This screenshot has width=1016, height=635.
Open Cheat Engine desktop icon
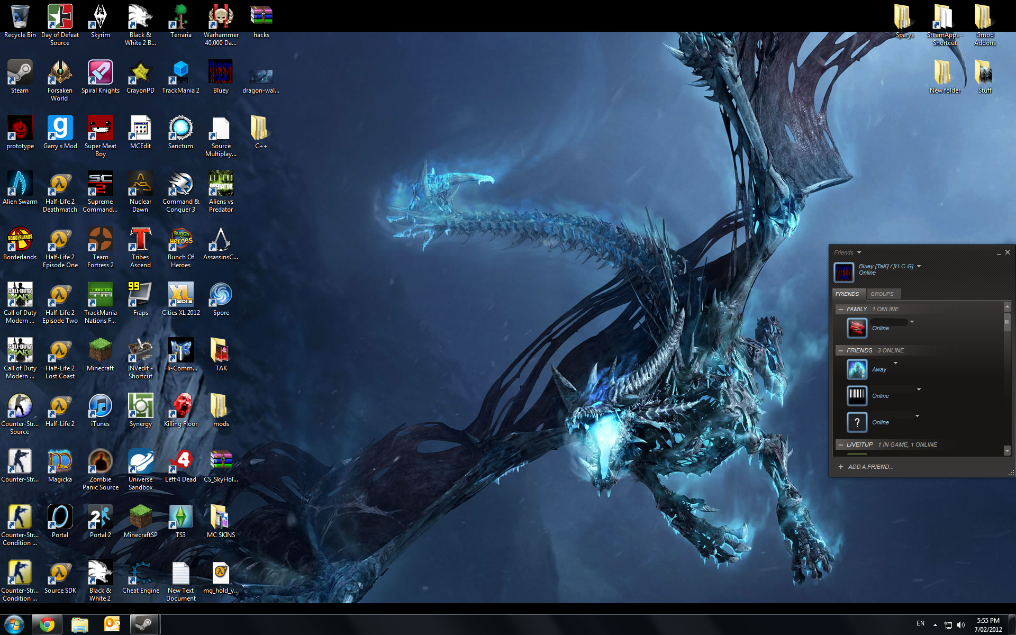click(140, 577)
